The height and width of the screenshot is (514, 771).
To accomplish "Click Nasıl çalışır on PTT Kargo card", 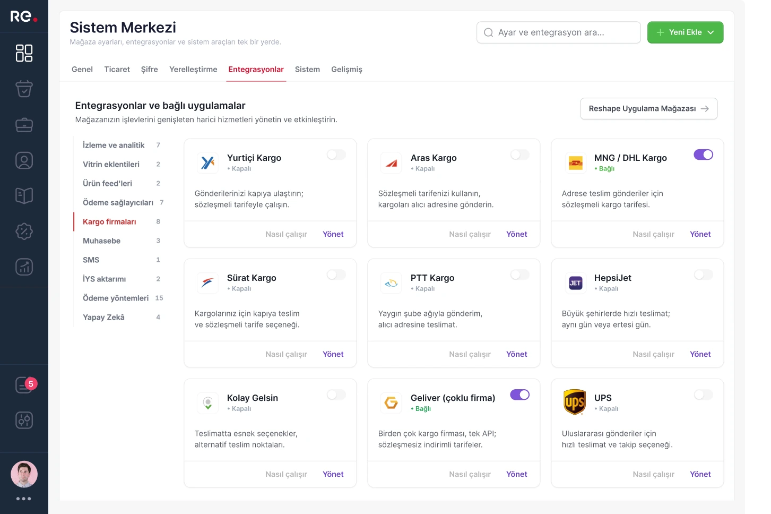I will pyautogui.click(x=470, y=354).
